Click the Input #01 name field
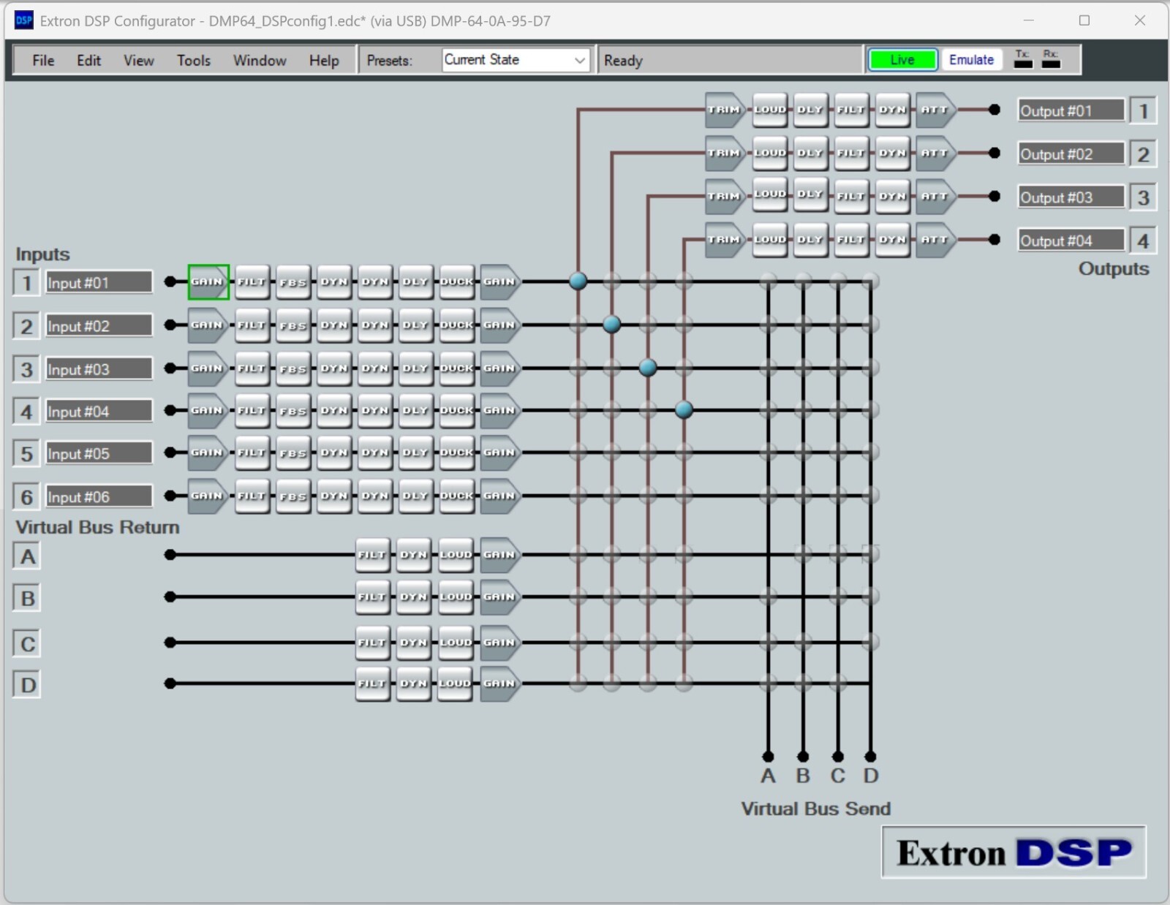1170x905 pixels. pos(99,282)
